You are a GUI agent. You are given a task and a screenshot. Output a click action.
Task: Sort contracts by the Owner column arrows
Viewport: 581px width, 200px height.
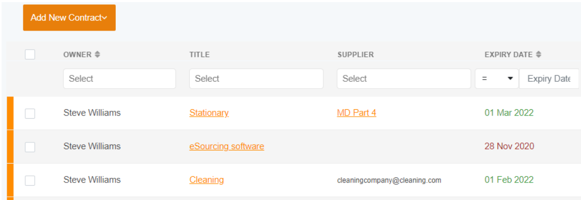[x=97, y=55]
